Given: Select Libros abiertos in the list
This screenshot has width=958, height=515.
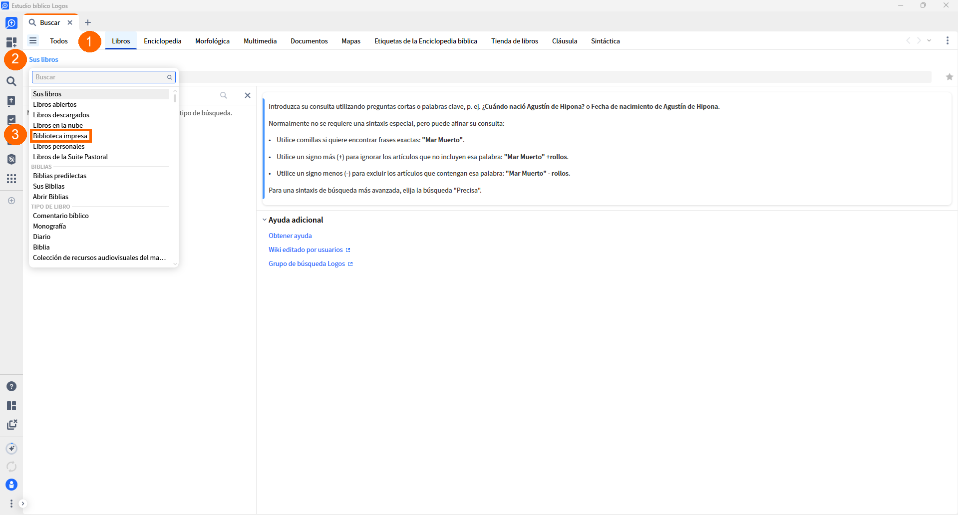Looking at the screenshot, I should pyautogui.click(x=100, y=104).
